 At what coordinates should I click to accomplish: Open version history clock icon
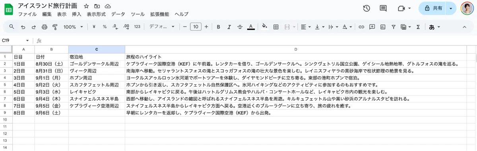pyautogui.click(x=366, y=8)
